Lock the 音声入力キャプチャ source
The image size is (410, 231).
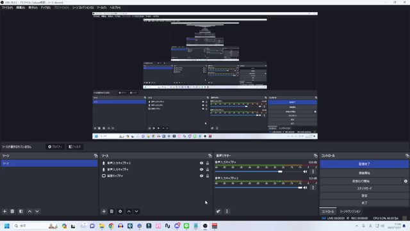pos(208,169)
